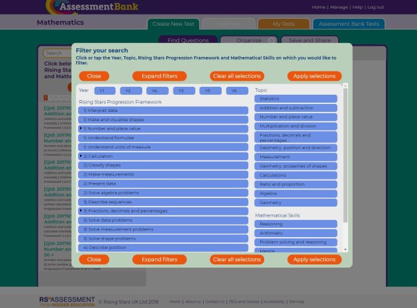Viewport: 417px width, 308px height.
Task: Select 3) Describe sequences item
Action: [x=163, y=202]
